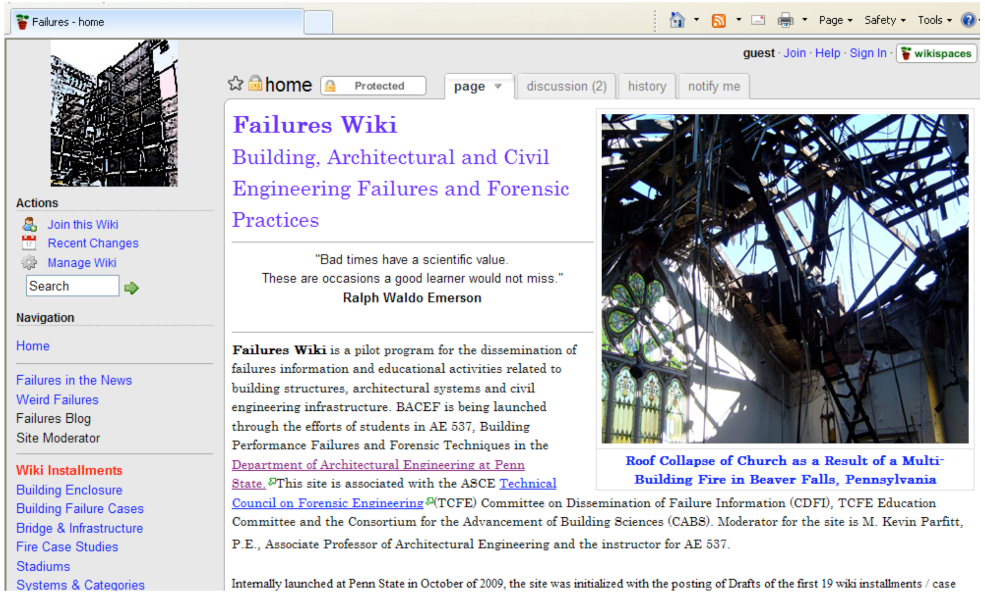The width and height of the screenshot is (985, 597).
Task: Open the Home icon dropdown arrow
Action: click(696, 20)
